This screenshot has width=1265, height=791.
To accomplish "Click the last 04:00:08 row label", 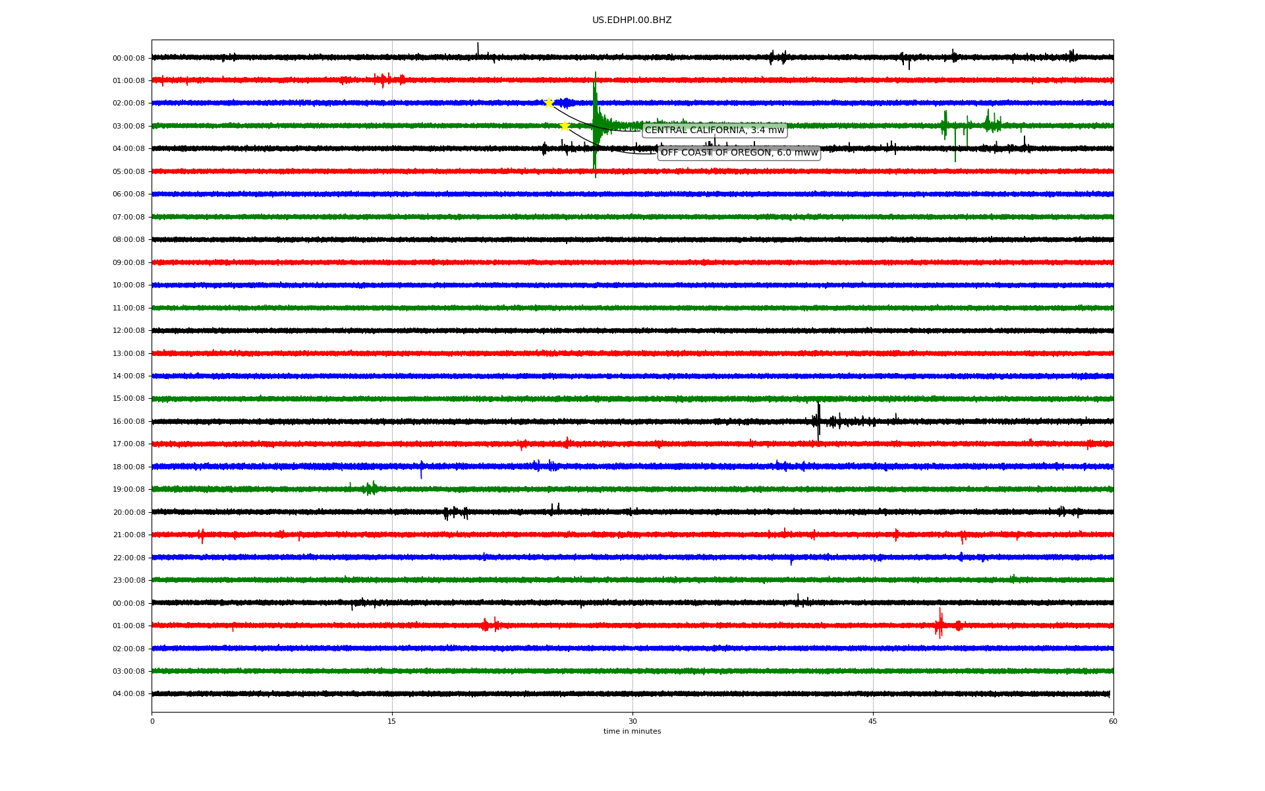I will tap(128, 694).
